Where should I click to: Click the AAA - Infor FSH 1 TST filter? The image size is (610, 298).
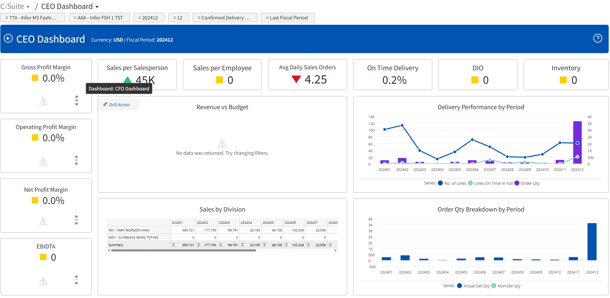coord(99,17)
